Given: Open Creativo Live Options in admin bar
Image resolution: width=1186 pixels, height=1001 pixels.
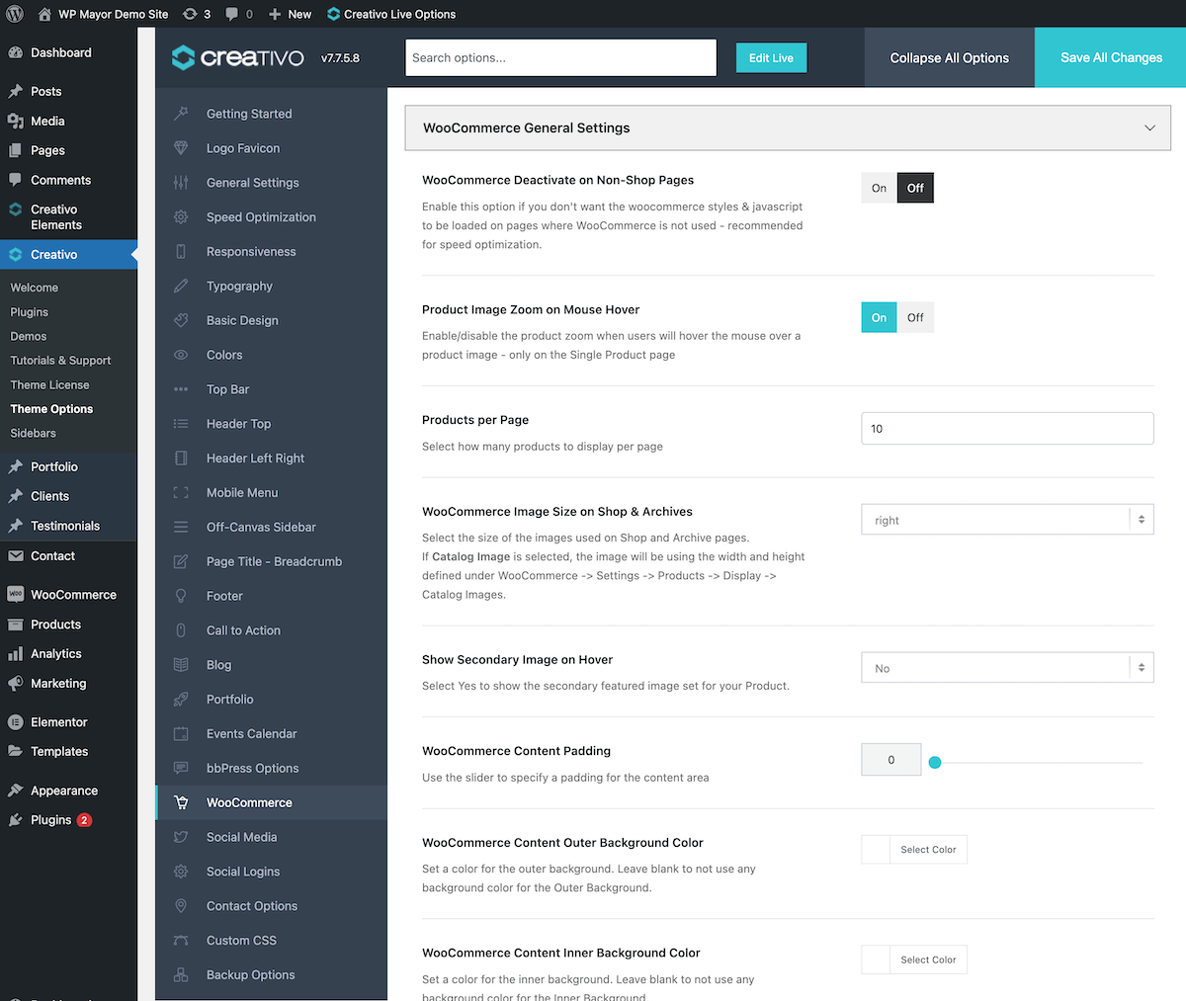Looking at the screenshot, I should pos(391,14).
